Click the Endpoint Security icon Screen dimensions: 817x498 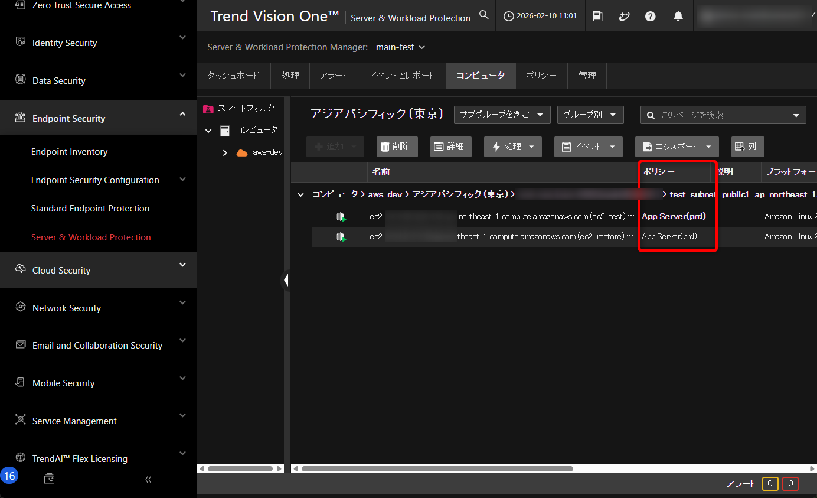pyautogui.click(x=21, y=118)
